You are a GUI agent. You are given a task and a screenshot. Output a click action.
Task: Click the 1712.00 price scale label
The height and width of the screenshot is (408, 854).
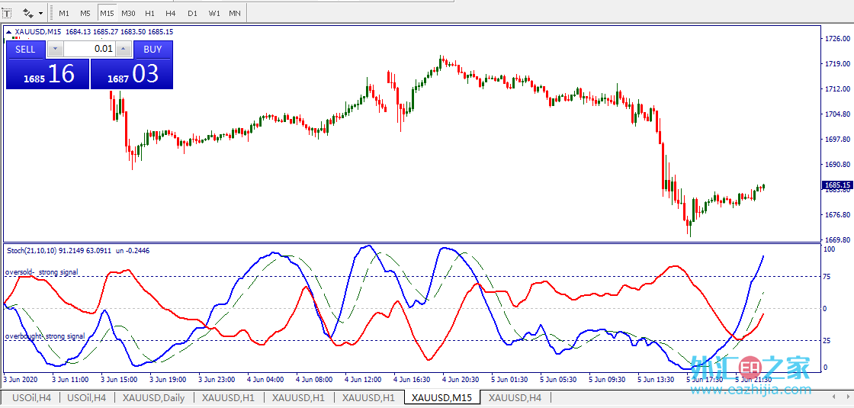838,88
